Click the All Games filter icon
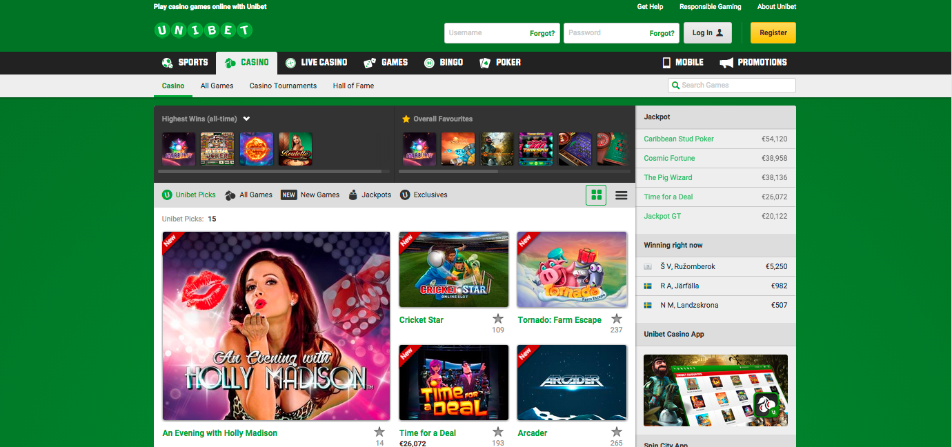952x447 pixels. (230, 195)
